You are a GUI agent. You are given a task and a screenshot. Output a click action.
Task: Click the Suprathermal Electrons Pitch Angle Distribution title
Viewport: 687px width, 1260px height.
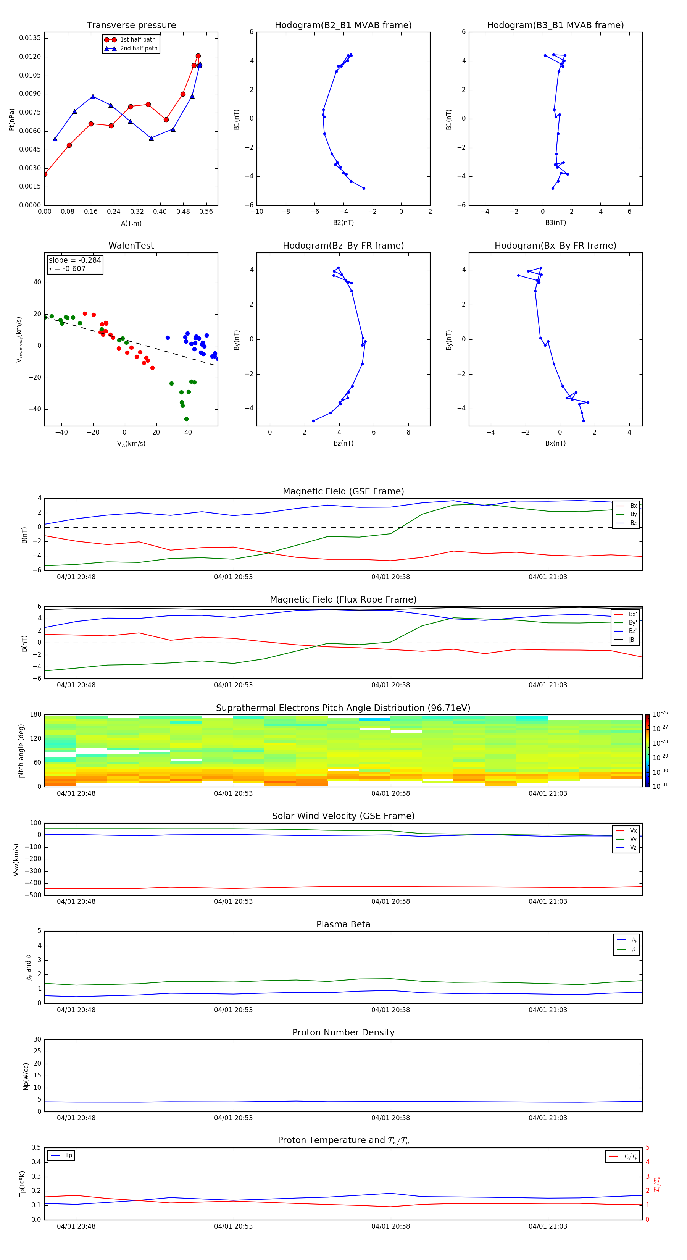tap(343, 708)
